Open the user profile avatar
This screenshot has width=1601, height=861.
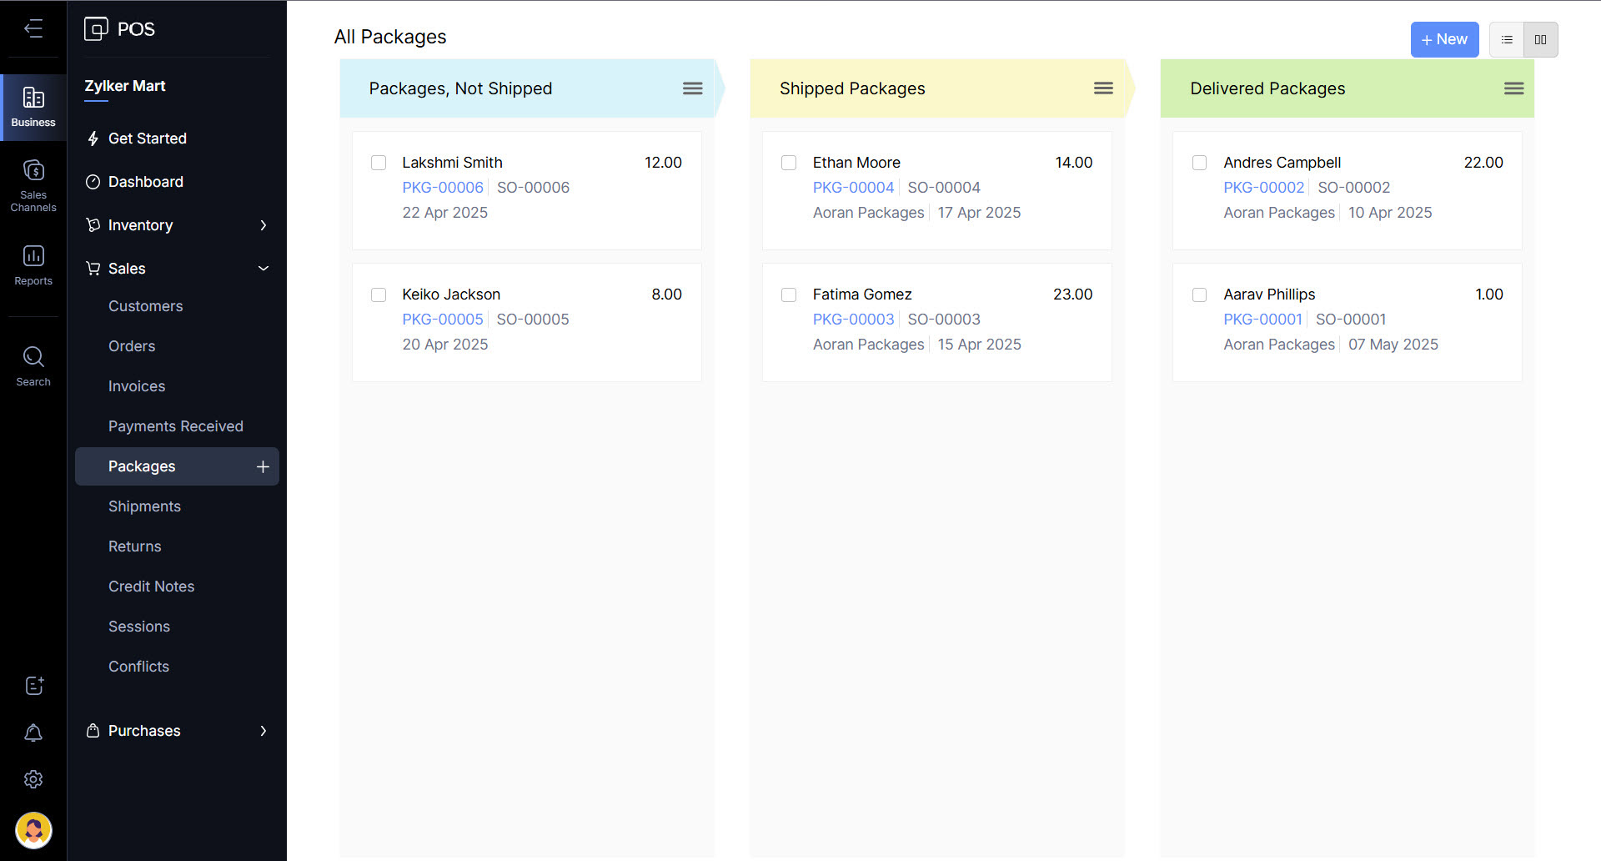(33, 830)
